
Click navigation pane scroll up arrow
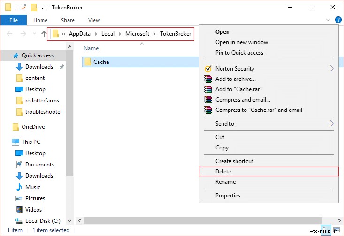[x=70, y=47]
